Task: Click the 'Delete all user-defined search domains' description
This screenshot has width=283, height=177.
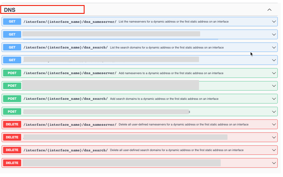Action: [177, 150]
